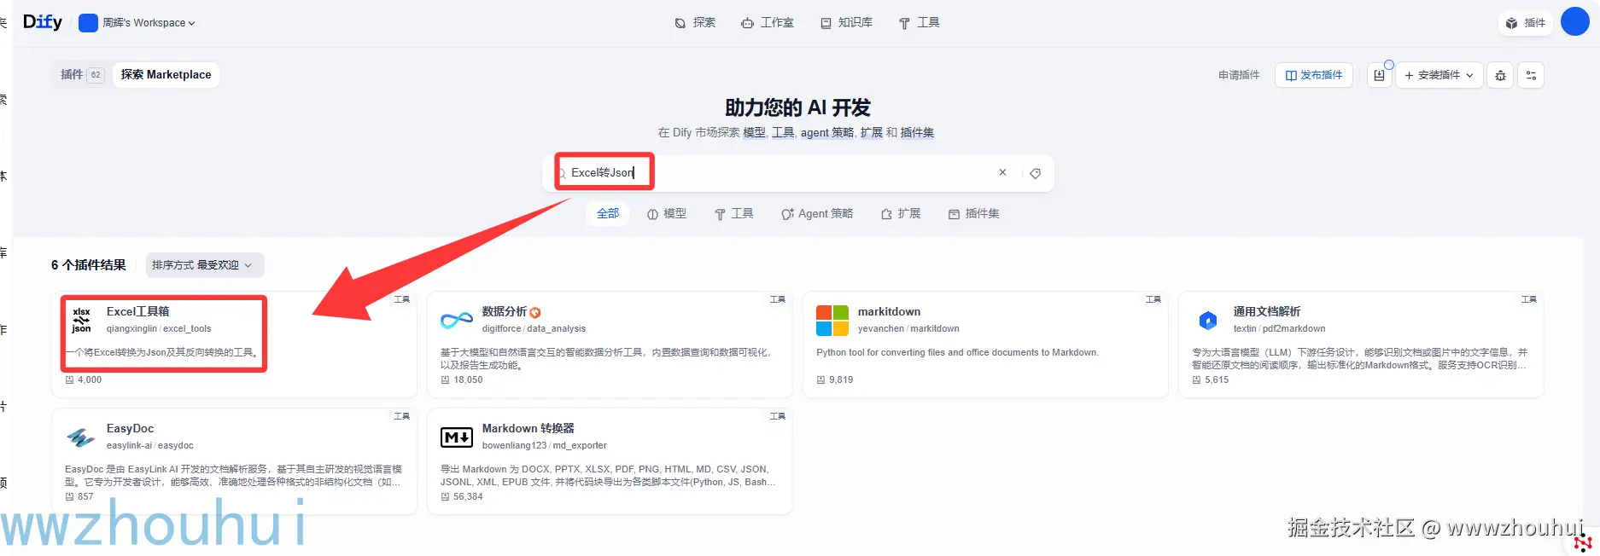
Task: Open the user avatar menu
Action: [x=1574, y=22]
